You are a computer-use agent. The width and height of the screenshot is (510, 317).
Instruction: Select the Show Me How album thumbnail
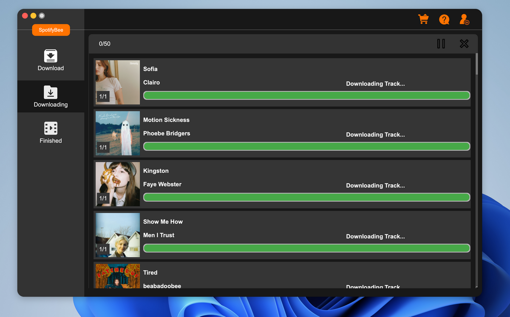pos(118,235)
